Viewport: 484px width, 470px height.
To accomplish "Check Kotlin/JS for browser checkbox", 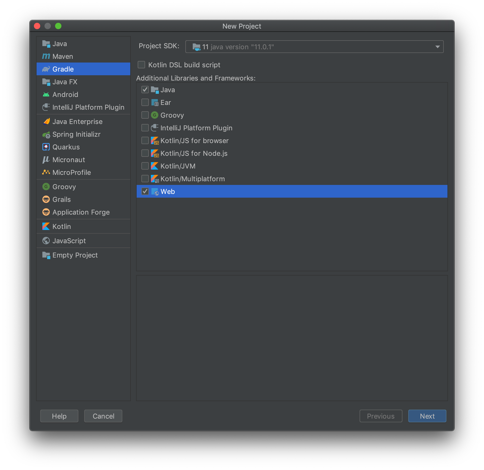I will (145, 140).
